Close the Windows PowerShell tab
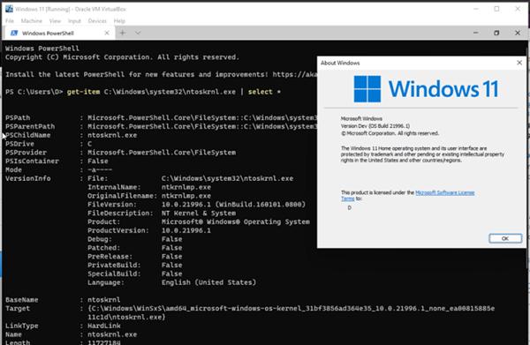The width and height of the screenshot is (530, 345). (107, 33)
